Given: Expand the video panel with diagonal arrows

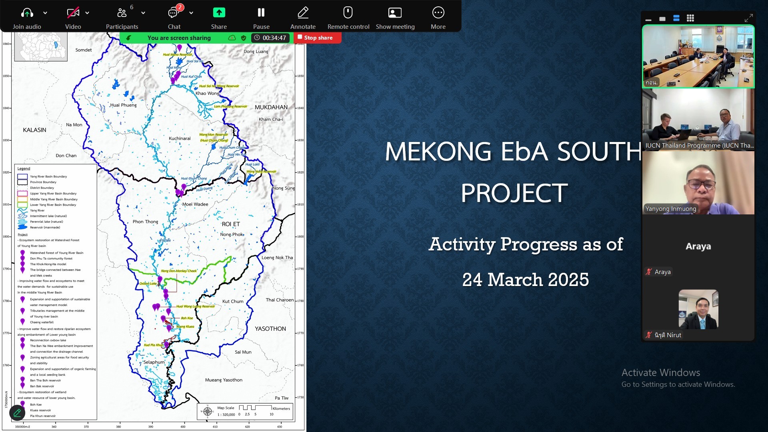Looking at the screenshot, I should [748, 18].
